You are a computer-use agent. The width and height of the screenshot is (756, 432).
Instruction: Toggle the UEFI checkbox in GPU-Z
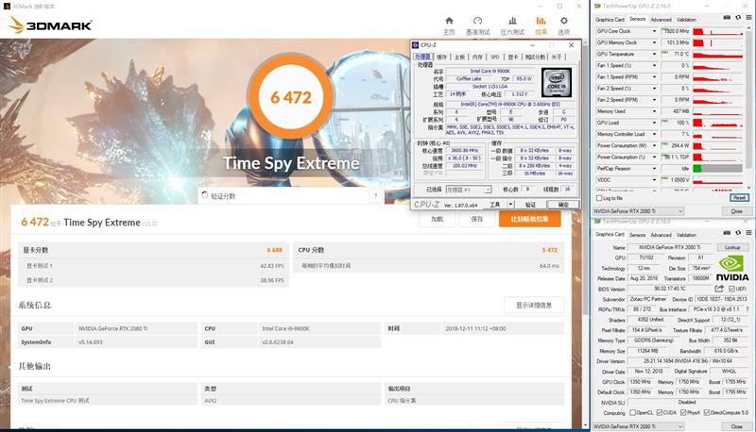(731, 289)
